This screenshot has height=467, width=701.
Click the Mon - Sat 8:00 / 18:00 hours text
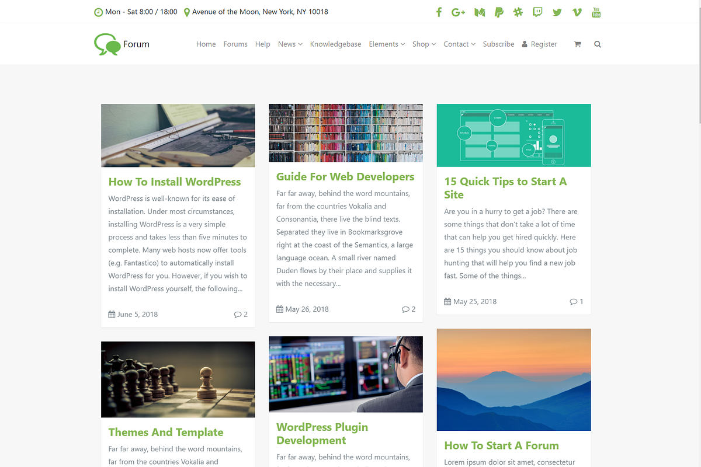click(141, 12)
